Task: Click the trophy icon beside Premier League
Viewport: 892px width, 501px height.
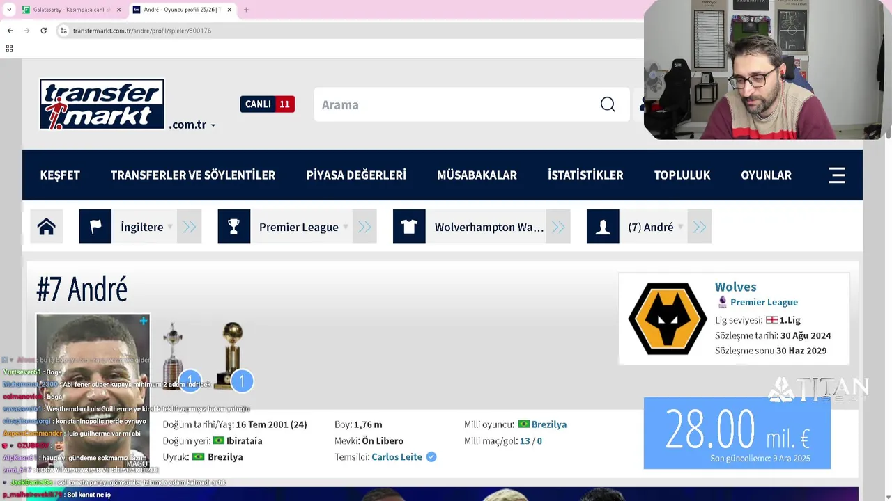Action: [x=234, y=227]
